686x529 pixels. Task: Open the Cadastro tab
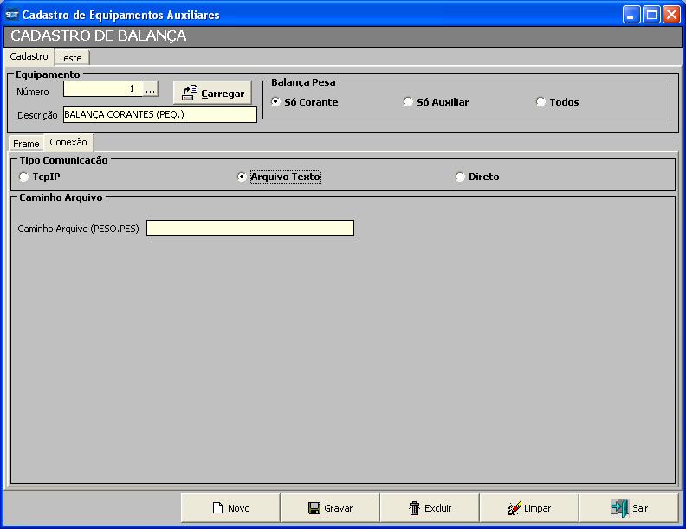(x=29, y=56)
